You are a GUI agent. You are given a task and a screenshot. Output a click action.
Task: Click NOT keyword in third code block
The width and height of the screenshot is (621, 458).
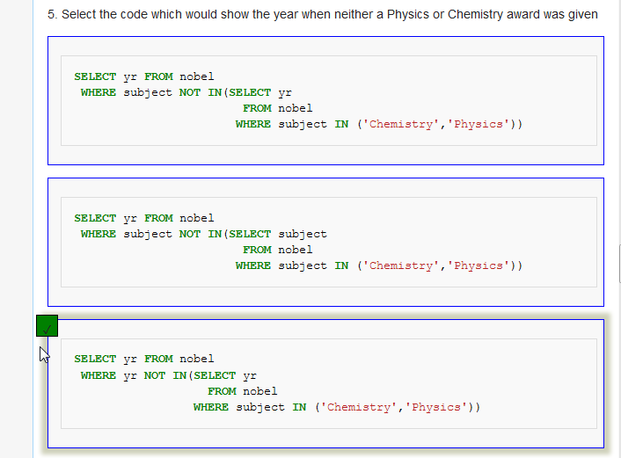155,375
